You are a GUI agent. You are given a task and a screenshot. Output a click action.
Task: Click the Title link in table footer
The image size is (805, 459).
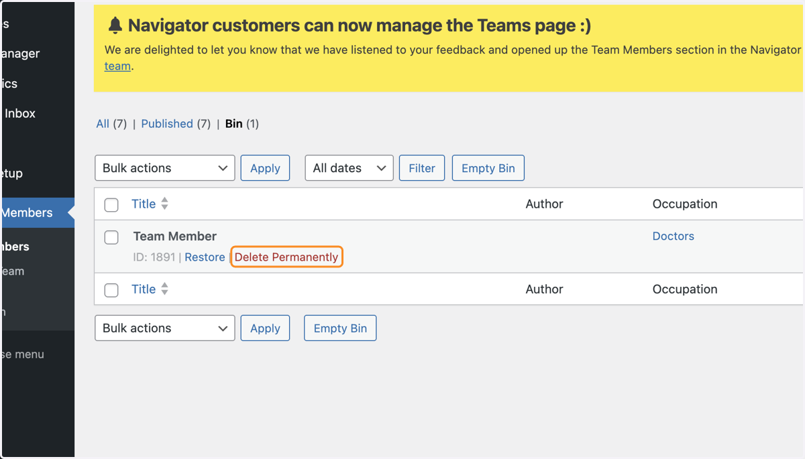144,289
